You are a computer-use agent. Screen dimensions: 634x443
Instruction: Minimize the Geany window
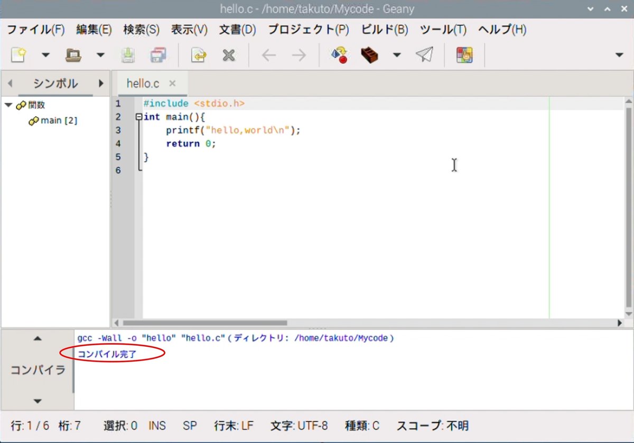pos(592,9)
